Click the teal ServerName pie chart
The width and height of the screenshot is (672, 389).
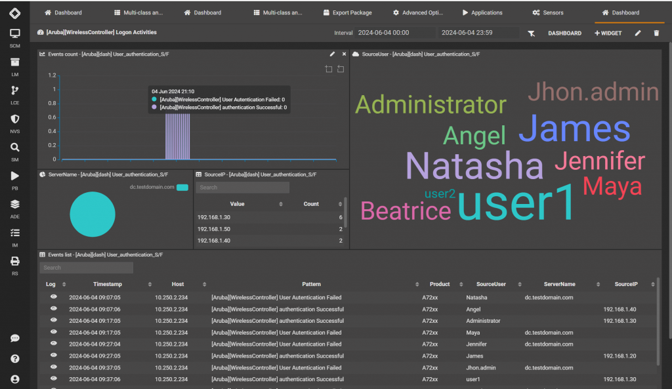[x=93, y=215]
